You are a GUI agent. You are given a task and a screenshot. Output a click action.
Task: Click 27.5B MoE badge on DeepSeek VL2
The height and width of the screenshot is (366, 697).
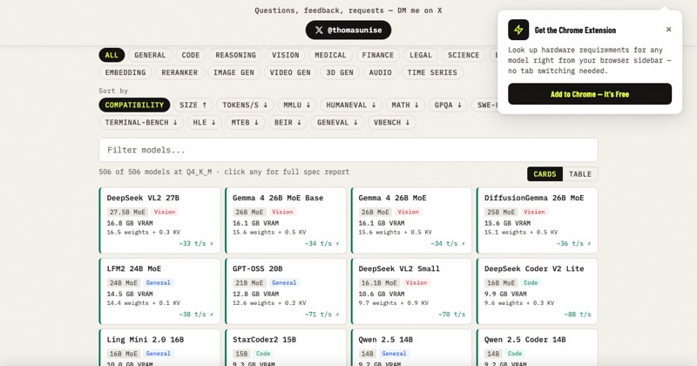coord(127,212)
